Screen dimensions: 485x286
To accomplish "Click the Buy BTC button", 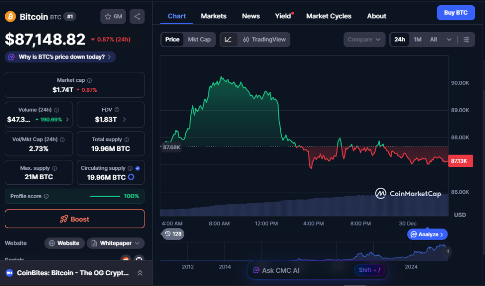I will [455, 13].
